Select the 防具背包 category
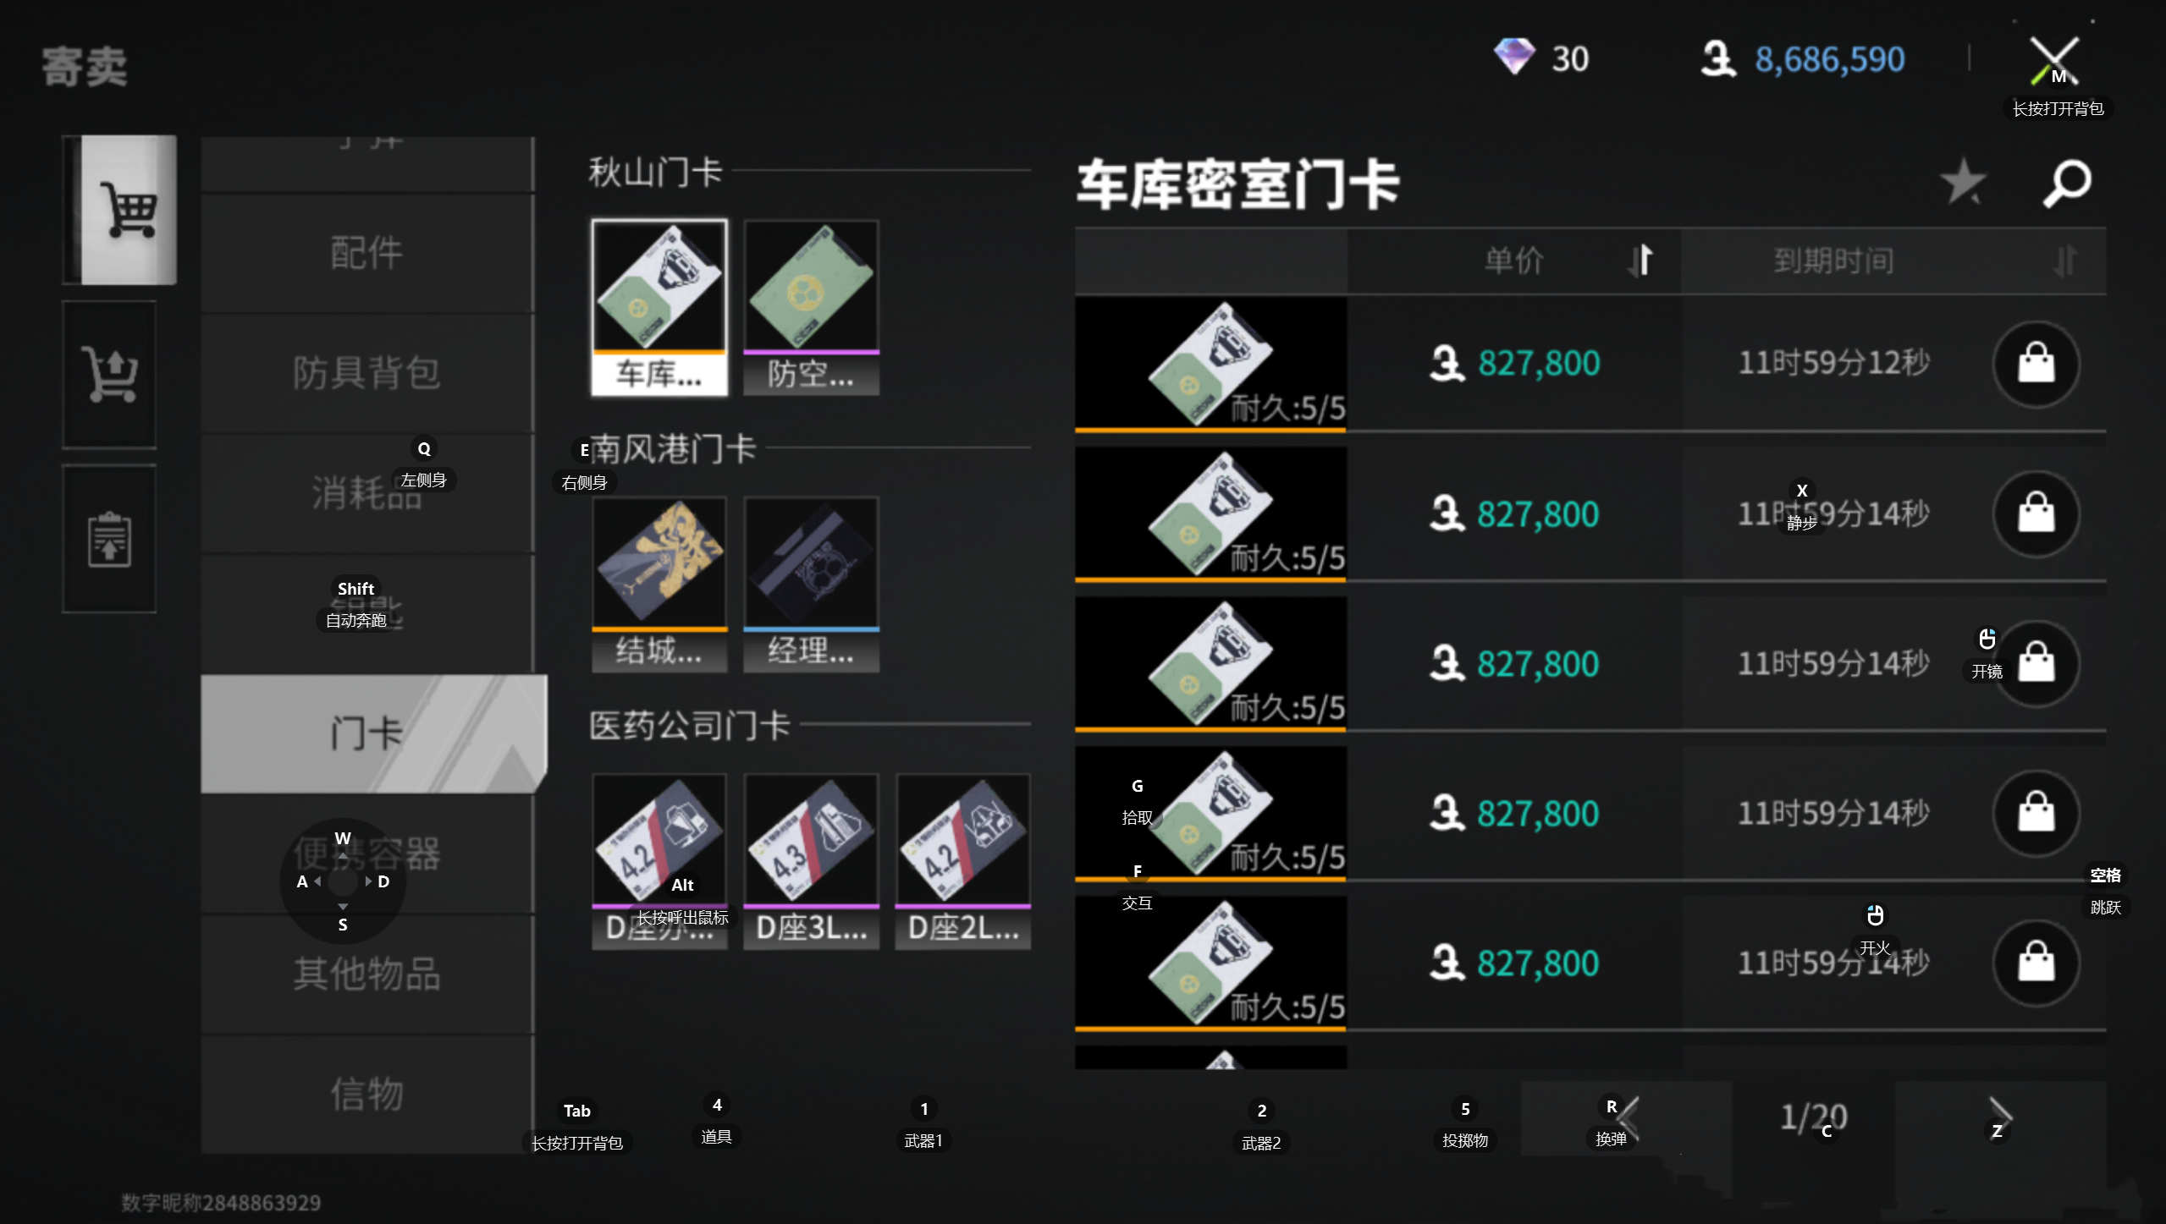This screenshot has height=1224, width=2166. pos(367,373)
